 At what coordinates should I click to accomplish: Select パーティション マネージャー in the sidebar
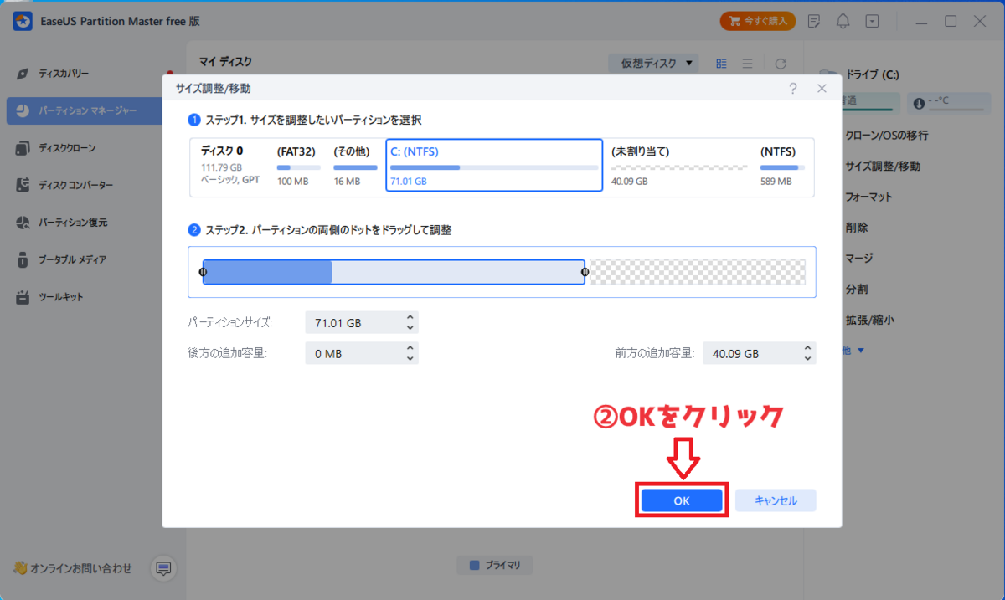pos(84,110)
